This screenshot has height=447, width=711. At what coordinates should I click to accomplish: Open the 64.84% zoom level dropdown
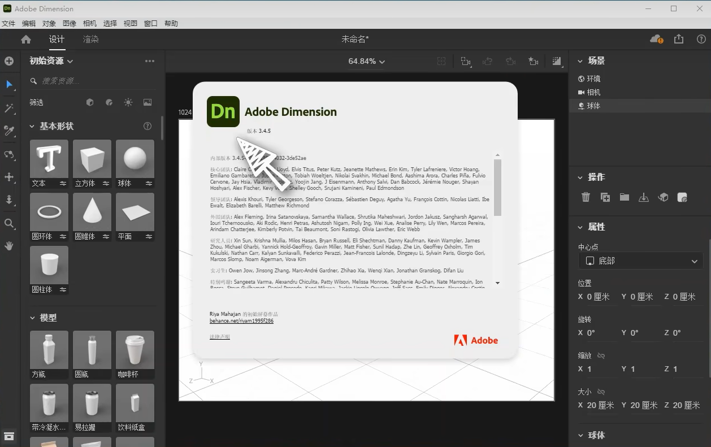point(366,61)
